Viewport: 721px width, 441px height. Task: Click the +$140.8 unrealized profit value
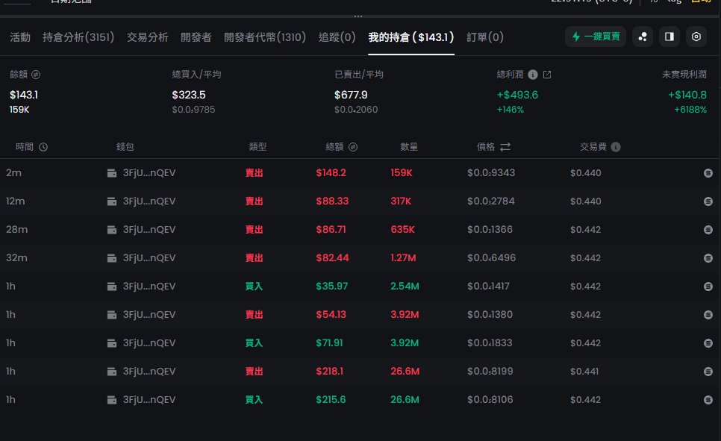coord(687,96)
